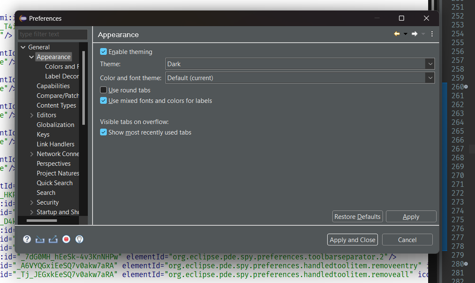Open Help via the question mark icon
The height and width of the screenshot is (283, 475).
(27, 239)
